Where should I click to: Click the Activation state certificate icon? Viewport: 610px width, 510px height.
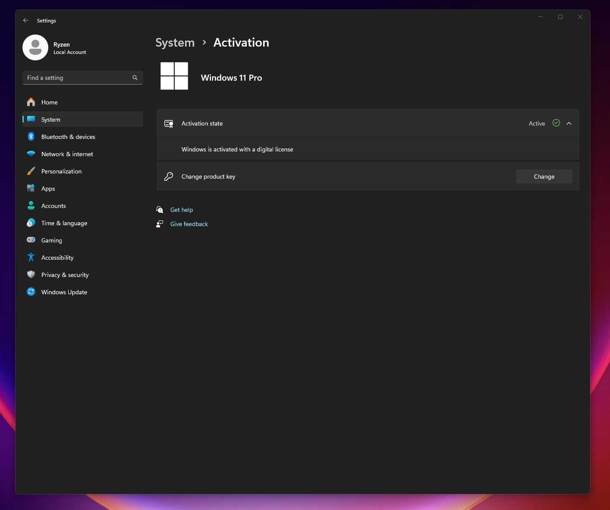tap(169, 124)
